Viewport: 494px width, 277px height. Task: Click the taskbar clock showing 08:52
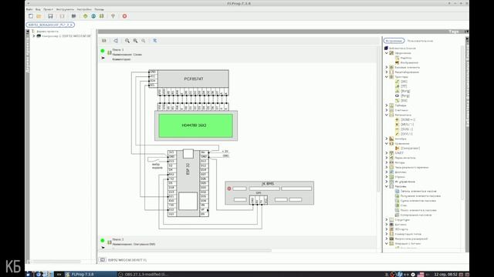445,274
